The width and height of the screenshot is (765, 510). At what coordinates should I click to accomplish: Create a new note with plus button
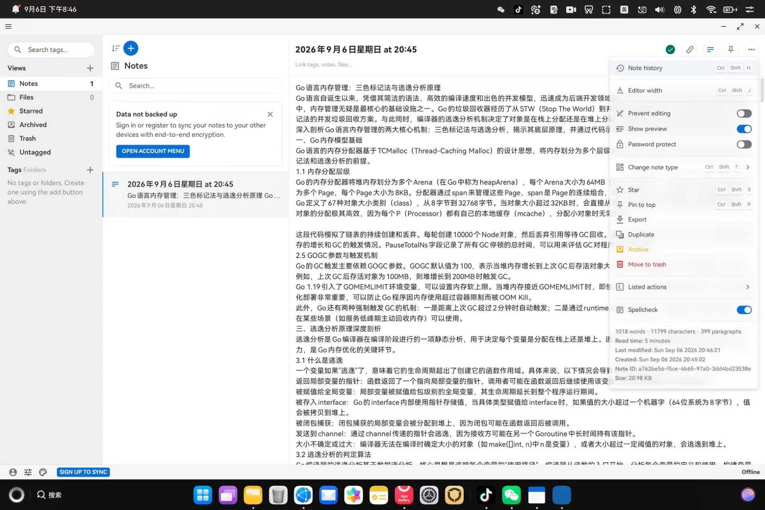[x=131, y=48]
